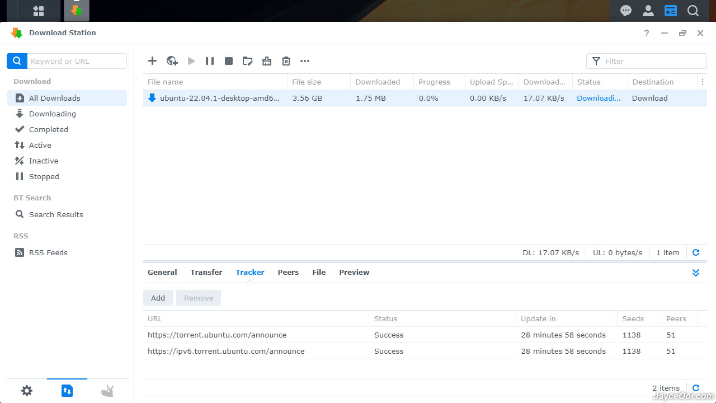Open the column options menu in header
Screen dimensions: 716x403
[703, 82]
